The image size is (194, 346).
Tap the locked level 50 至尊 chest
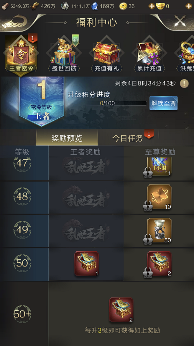159,264
